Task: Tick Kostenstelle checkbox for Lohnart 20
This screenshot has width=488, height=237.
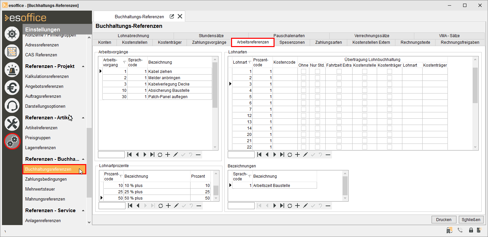Action: point(365,134)
